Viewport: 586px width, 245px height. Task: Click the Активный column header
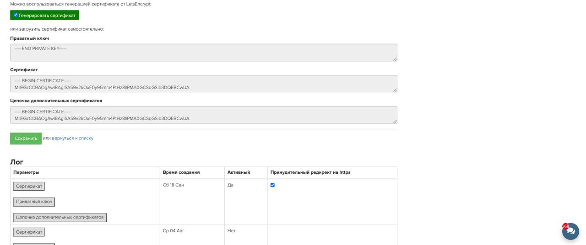(x=246, y=172)
